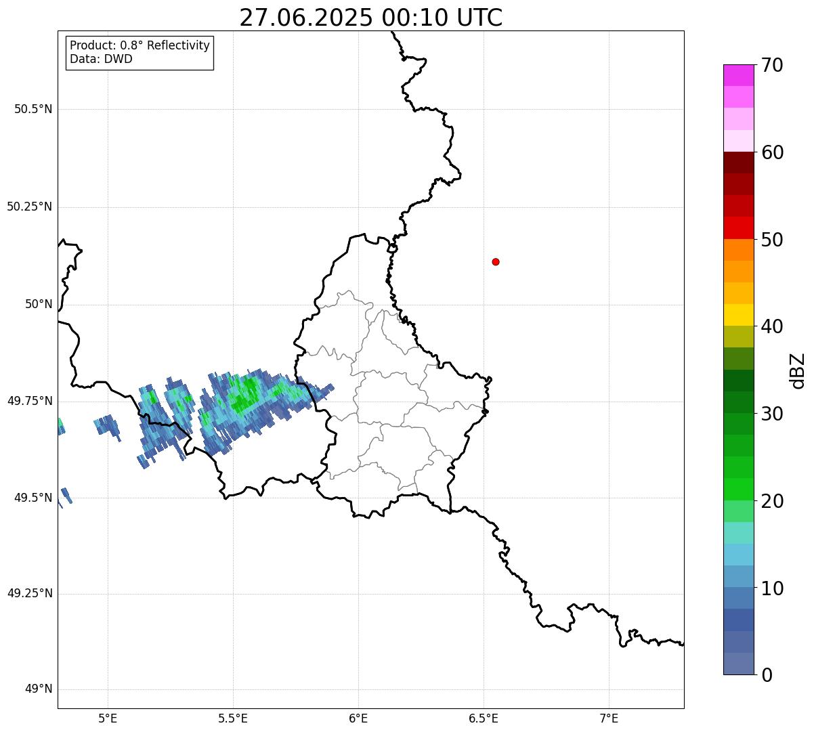The image size is (814, 732).
Task: Click the 7°E longitude label
Action: 609,718
